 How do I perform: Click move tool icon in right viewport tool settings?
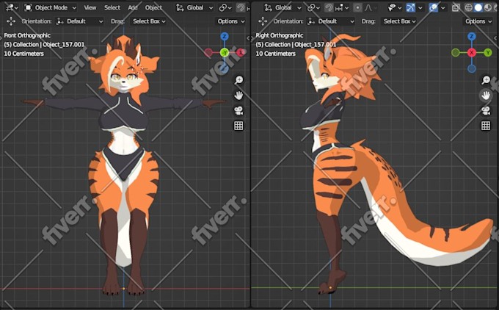tap(263, 21)
